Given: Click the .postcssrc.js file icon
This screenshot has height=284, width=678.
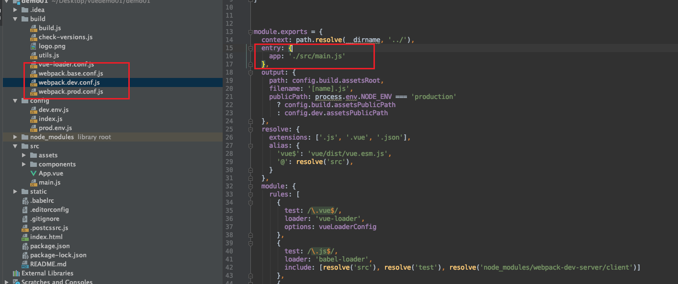Looking at the screenshot, I should click(25, 228).
